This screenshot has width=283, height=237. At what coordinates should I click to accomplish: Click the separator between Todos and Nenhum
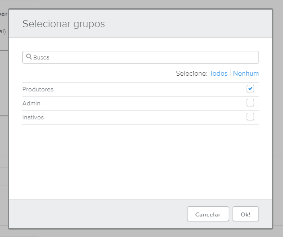point(230,73)
